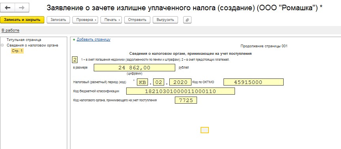Image resolution: width=341 pixels, height=149 pixels.
Task: Click the small empty yellow-bordered box
Action: point(205,130)
